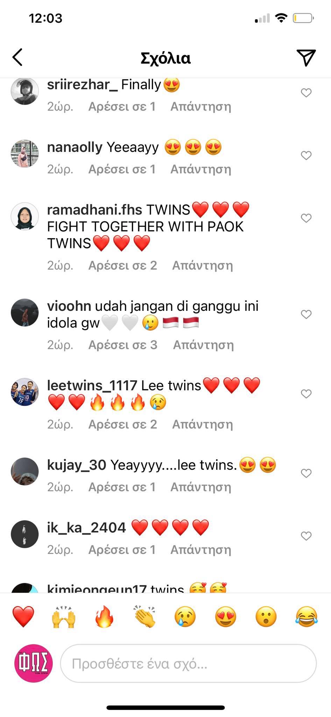The height and width of the screenshot is (717, 331).
Task: Tap the back arrow in the header
Action: pos(17,57)
